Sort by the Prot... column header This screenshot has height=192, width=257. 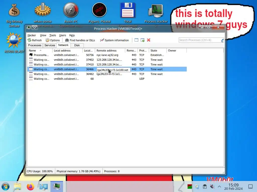143,50
